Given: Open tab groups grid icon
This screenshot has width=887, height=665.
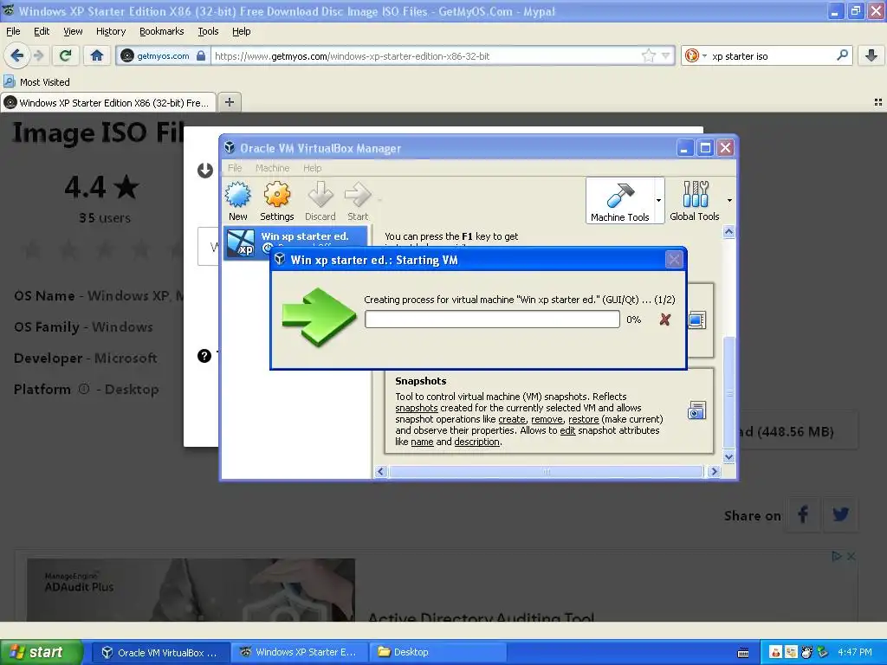Looking at the screenshot, I should [x=878, y=102].
